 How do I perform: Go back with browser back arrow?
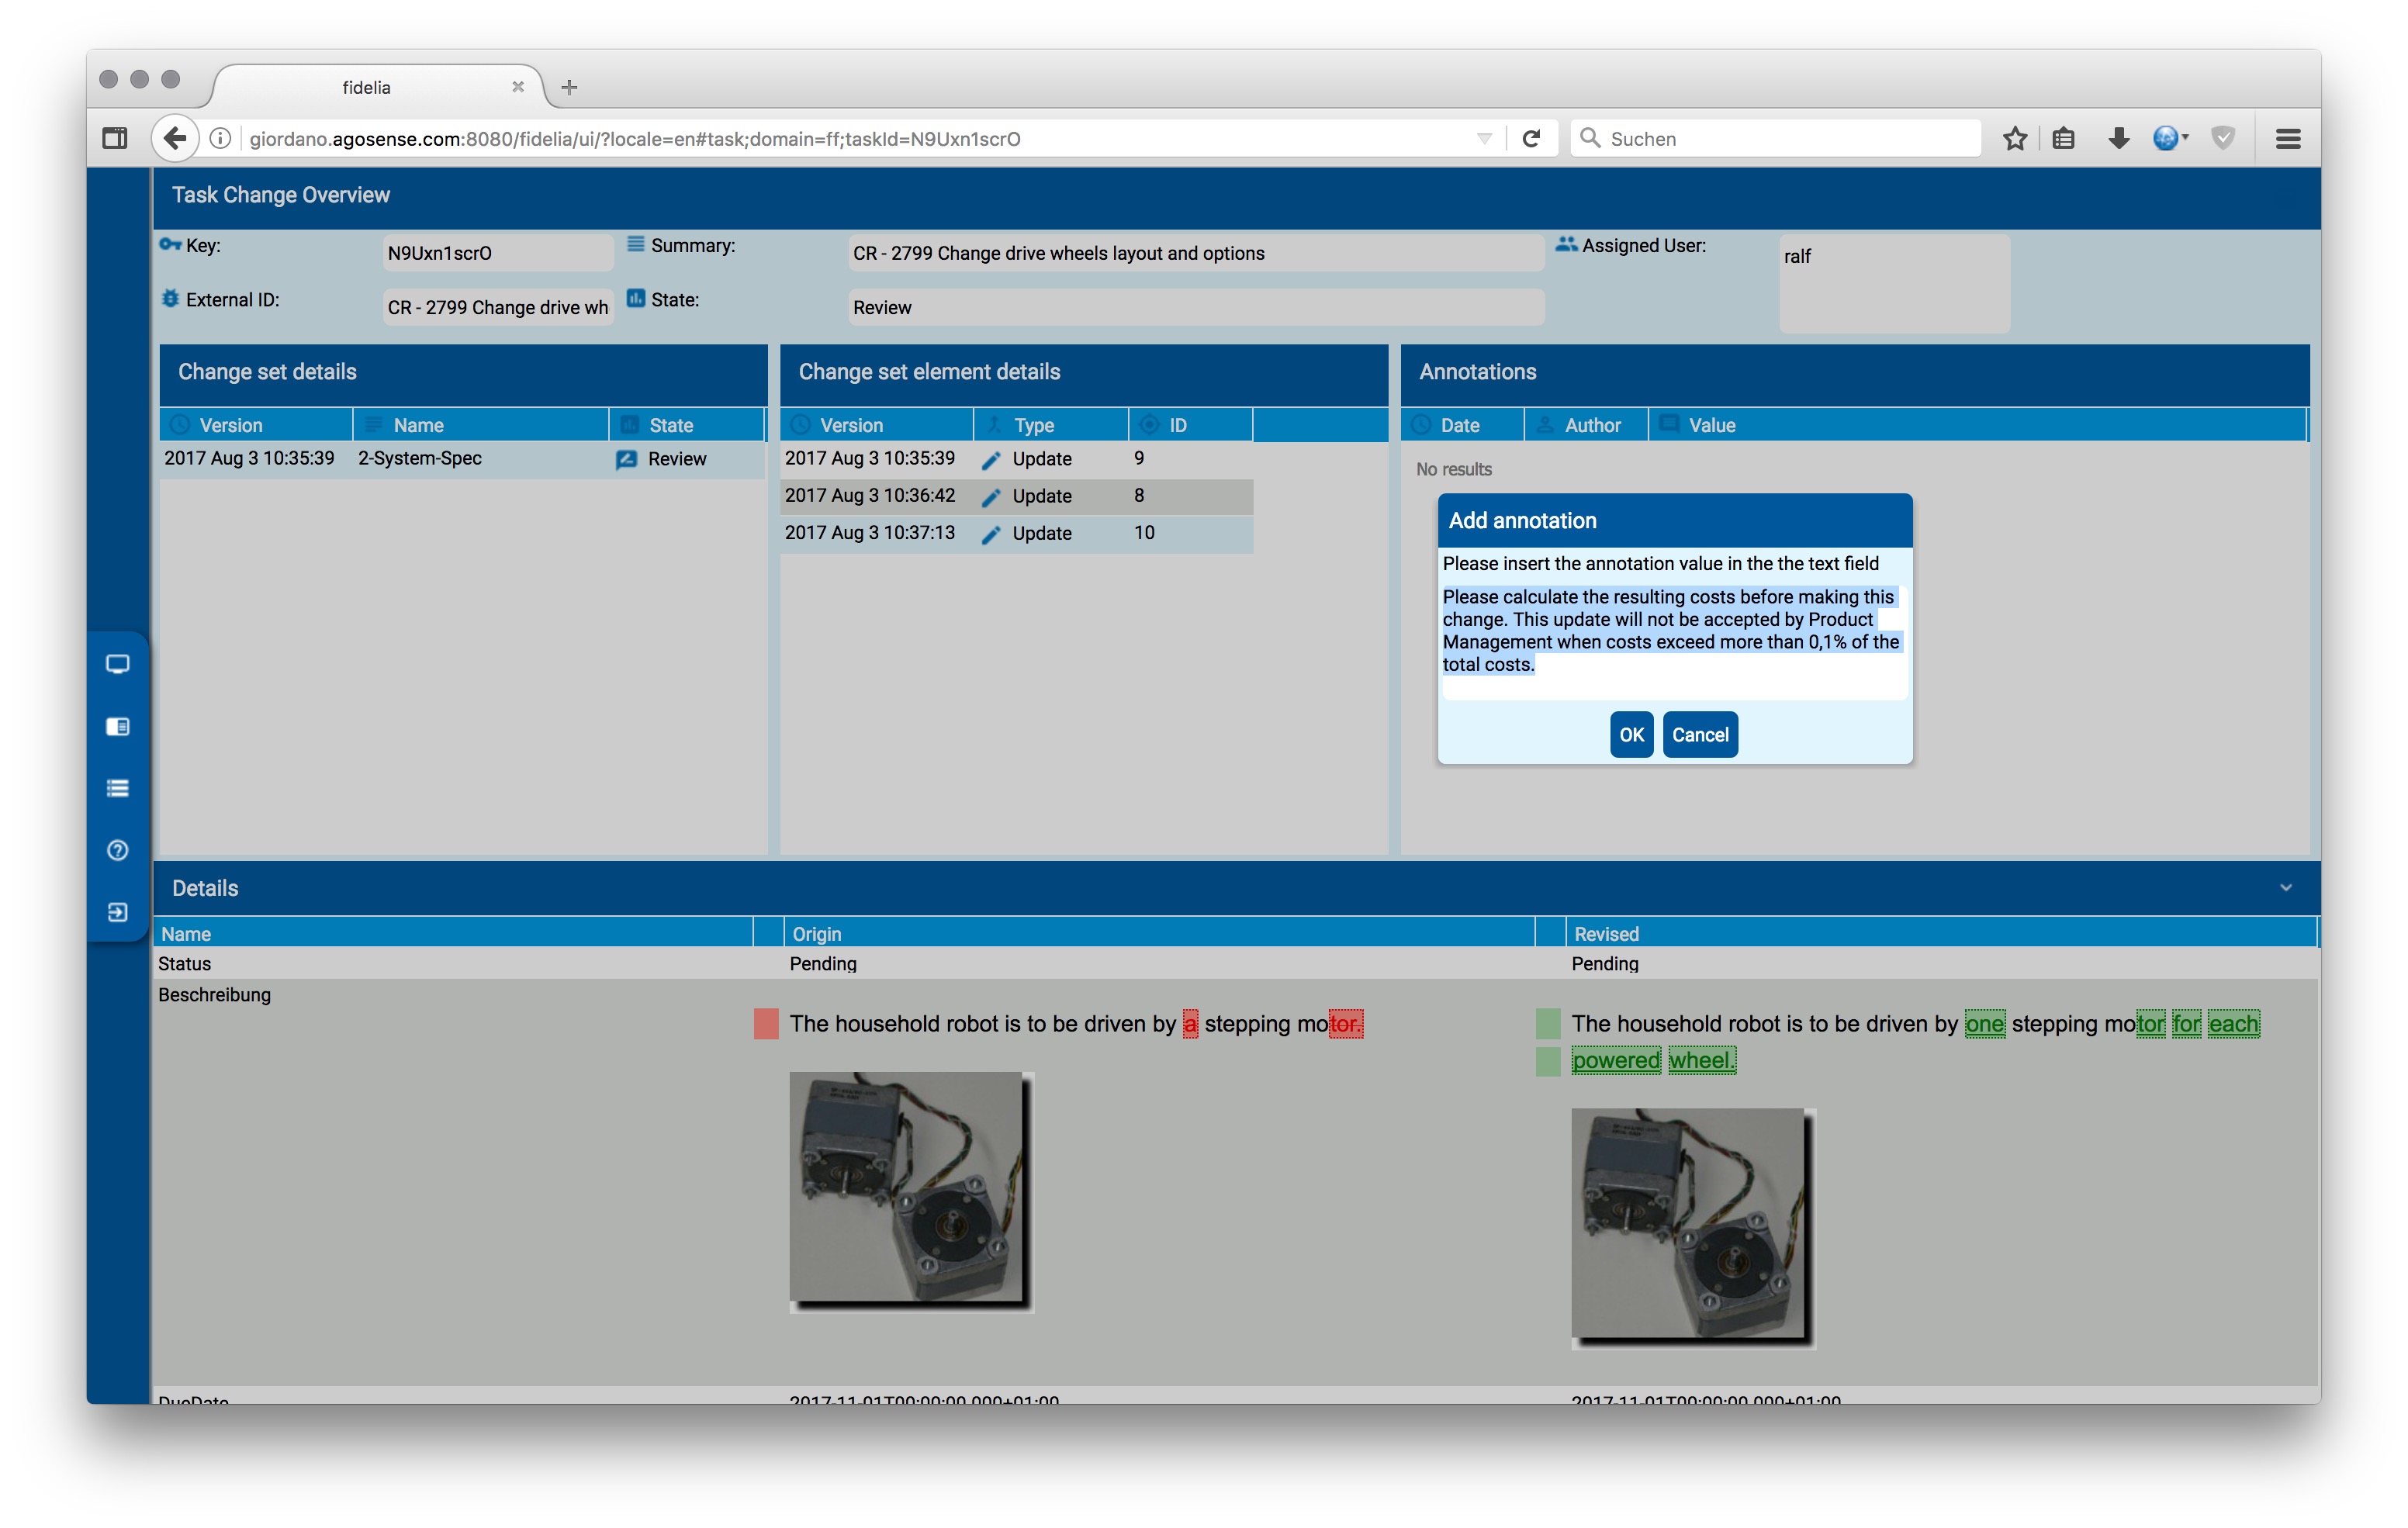(175, 139)
